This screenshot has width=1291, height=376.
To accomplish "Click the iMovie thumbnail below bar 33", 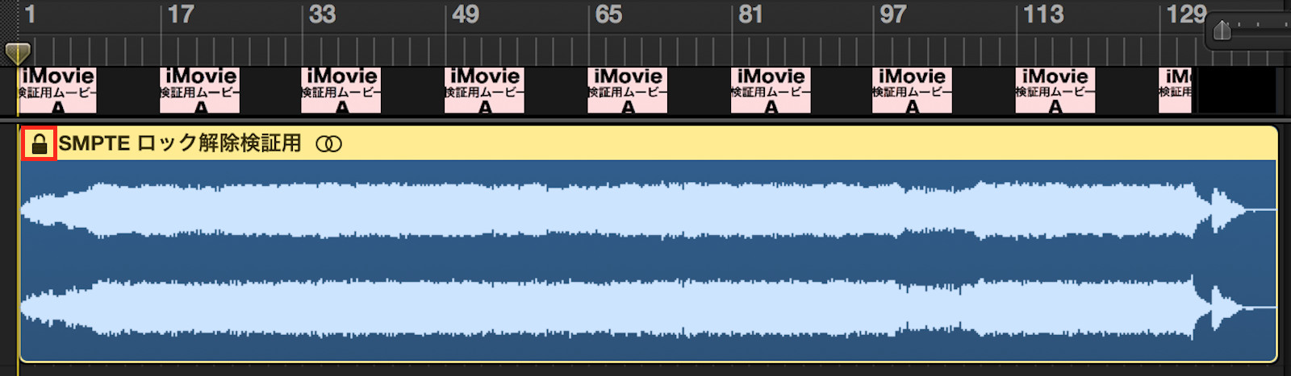I will (x=341, y=89).
